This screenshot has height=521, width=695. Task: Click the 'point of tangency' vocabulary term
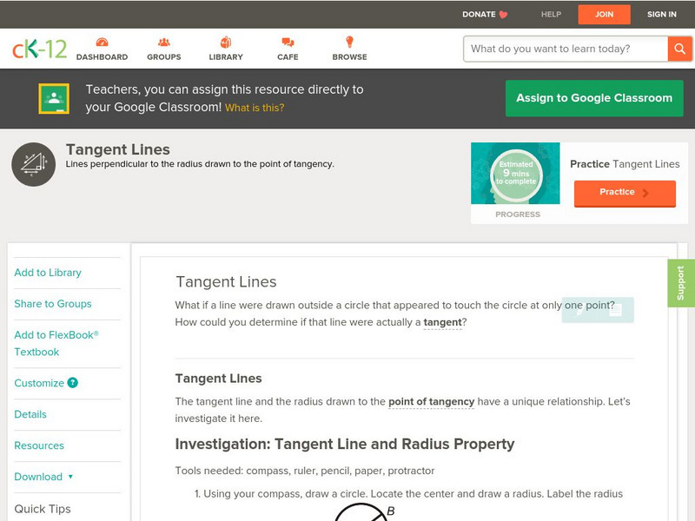tap(431, 401)
